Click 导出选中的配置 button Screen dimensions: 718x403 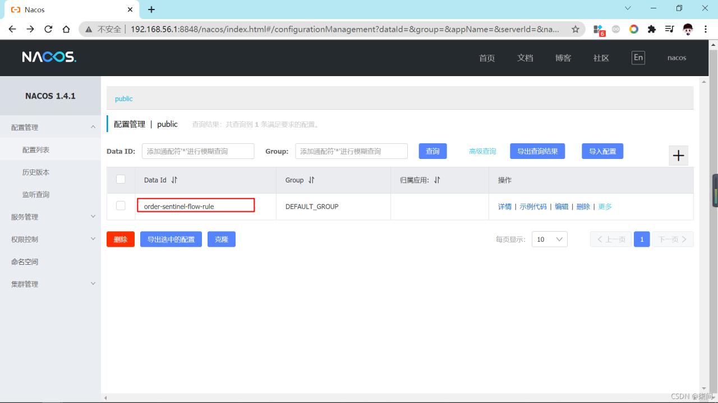pos(171,239)
